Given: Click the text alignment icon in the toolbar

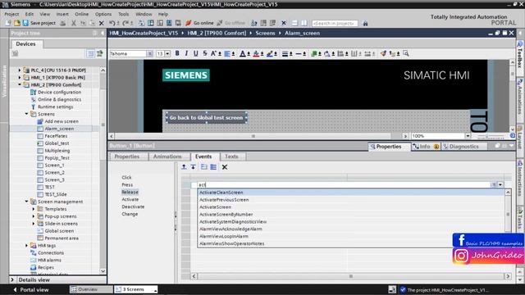Looking at the screenshot, I should [227, 53].
